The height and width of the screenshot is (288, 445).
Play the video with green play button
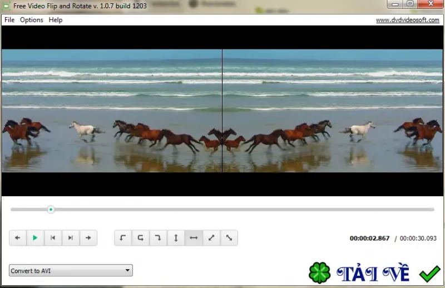tap(35, 238)
